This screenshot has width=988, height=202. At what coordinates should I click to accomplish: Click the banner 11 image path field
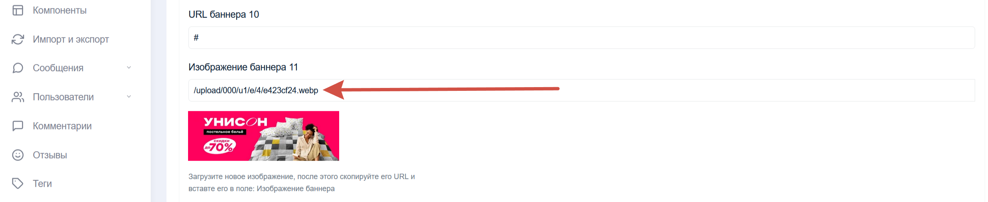(x=582, y=90)
